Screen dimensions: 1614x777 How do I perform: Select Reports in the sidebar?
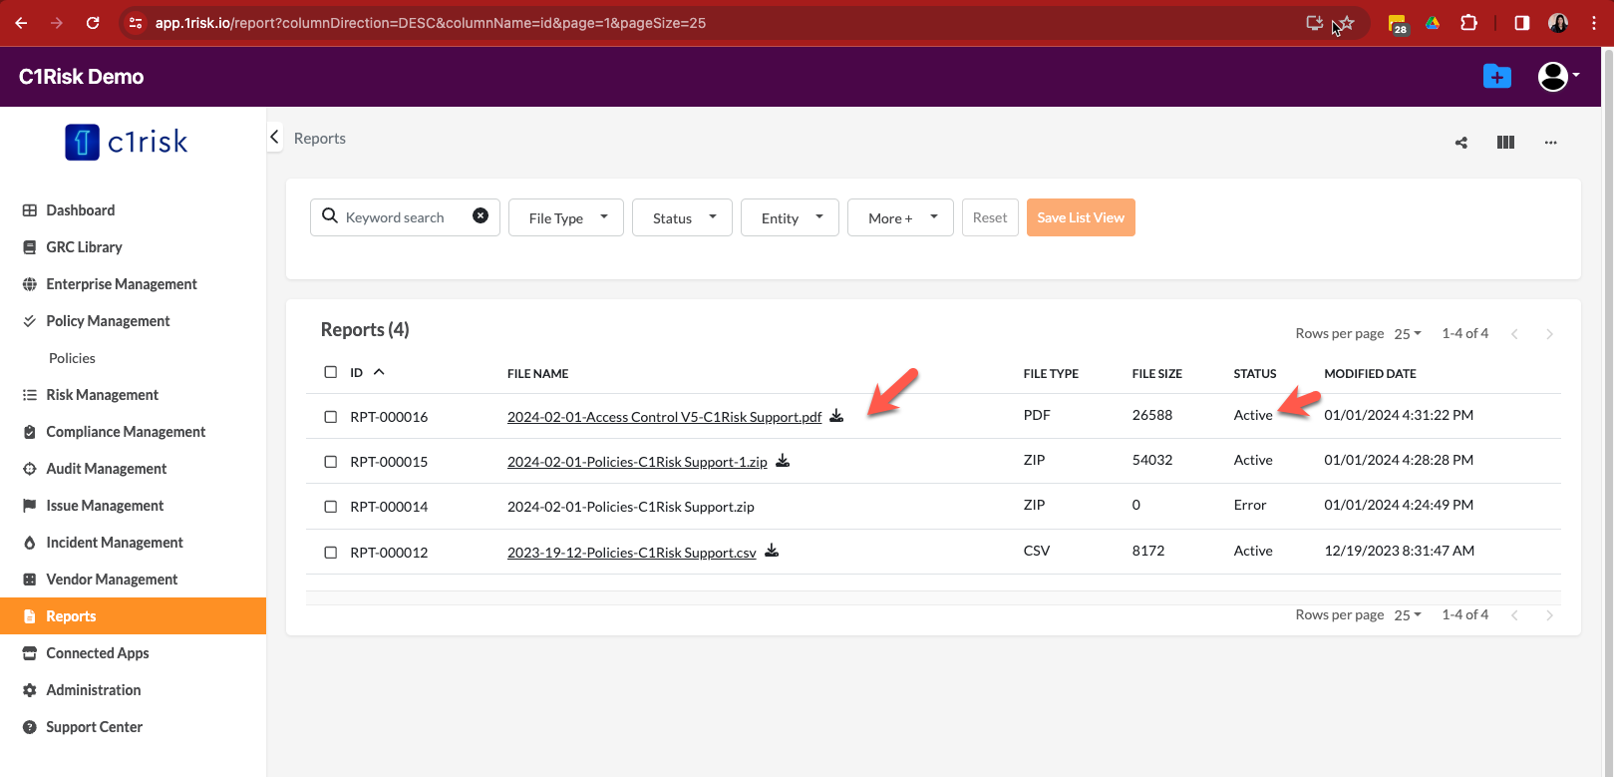[x=134, y=616]
